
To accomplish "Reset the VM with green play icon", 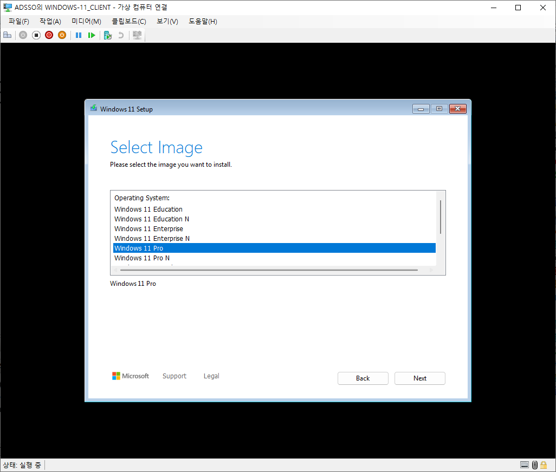I will coord(92,35).
